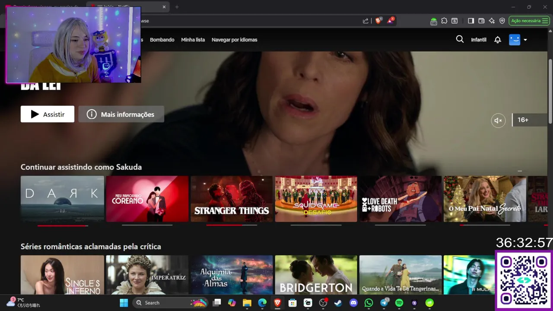Click the Pai Natal Secreto progress bar
Screen dimensions: 553x311
point(485,225)
